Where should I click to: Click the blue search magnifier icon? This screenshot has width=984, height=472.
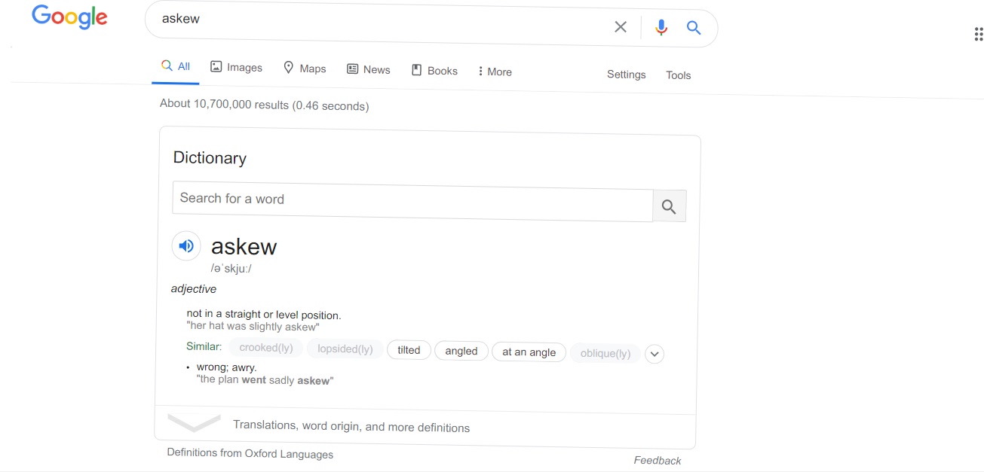[x=694, y=28]
